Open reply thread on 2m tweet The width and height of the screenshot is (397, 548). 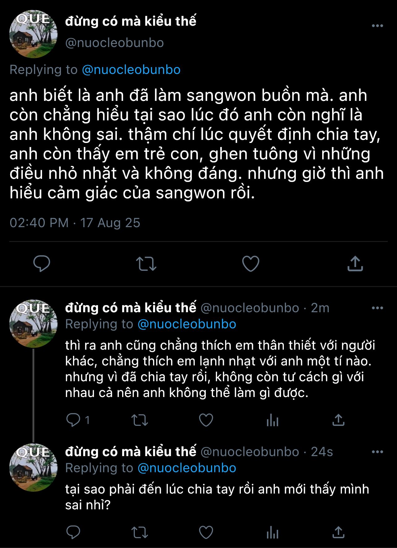(74, 420)
